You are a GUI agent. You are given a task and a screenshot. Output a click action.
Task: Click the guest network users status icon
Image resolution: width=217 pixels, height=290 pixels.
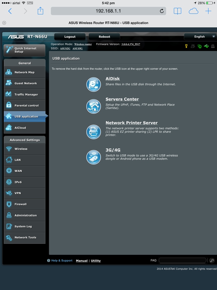click(x=193, y=46)
